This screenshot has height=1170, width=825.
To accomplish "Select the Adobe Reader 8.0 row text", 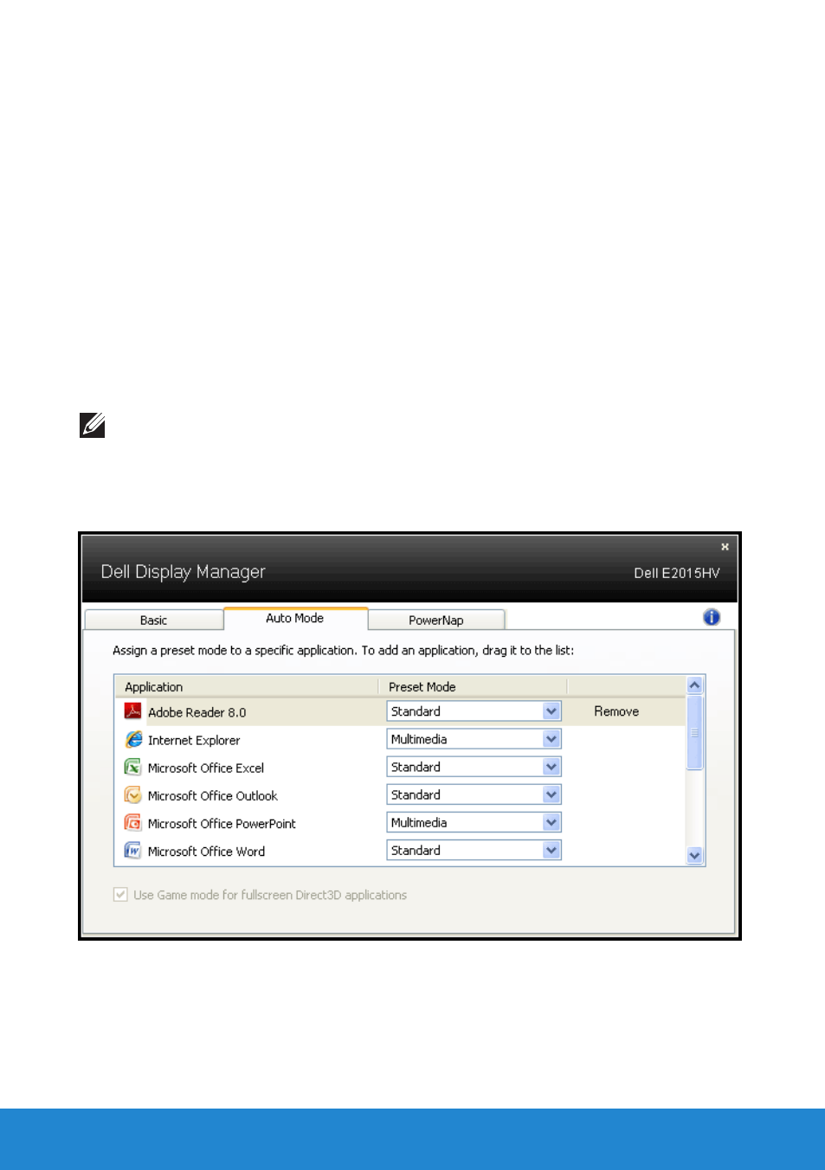I will (x=197, y=712).
